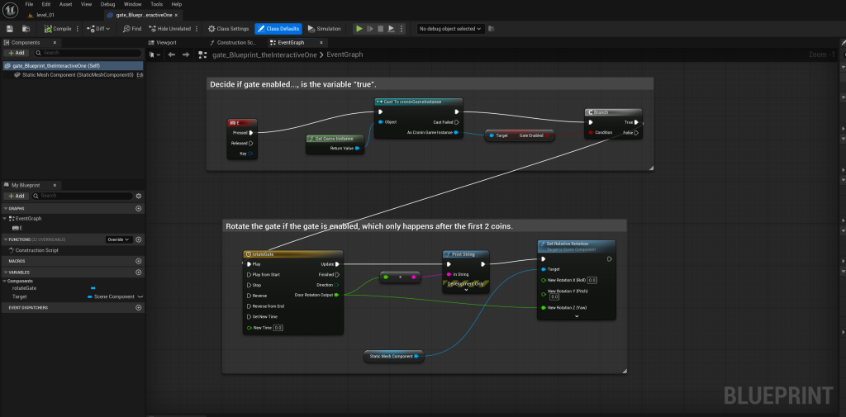
Task: Navigate back with the left arrow
Action: [171, 54]
